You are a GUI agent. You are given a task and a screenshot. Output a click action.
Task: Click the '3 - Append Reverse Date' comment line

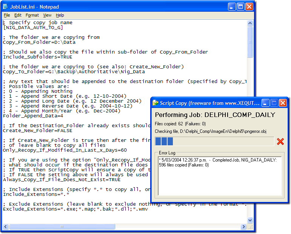point(68,106)
